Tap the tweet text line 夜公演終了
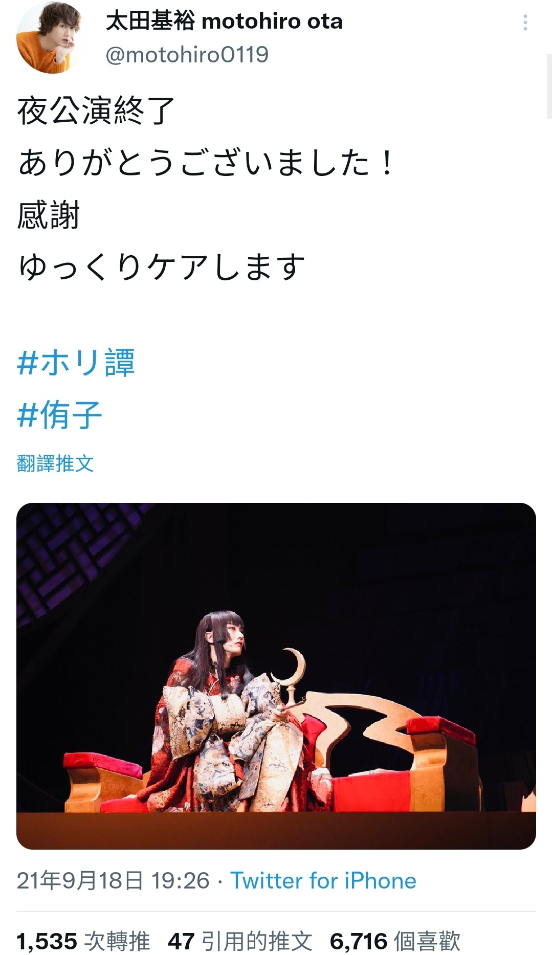 click(96, 110)
